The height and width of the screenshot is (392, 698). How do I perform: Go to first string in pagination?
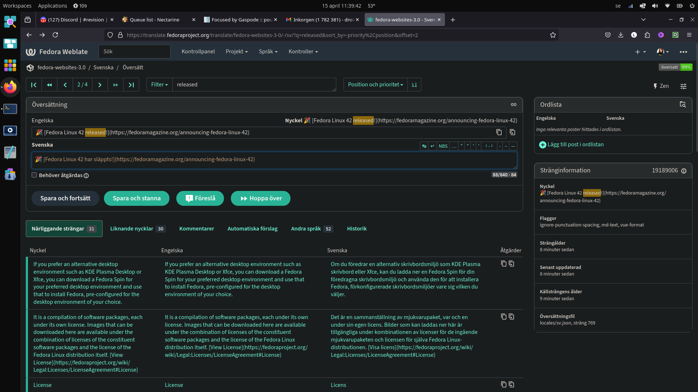click(34, 85)
